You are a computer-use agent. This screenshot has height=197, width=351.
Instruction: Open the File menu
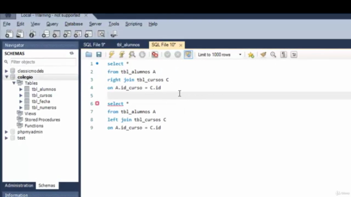(x=7, y=24)
